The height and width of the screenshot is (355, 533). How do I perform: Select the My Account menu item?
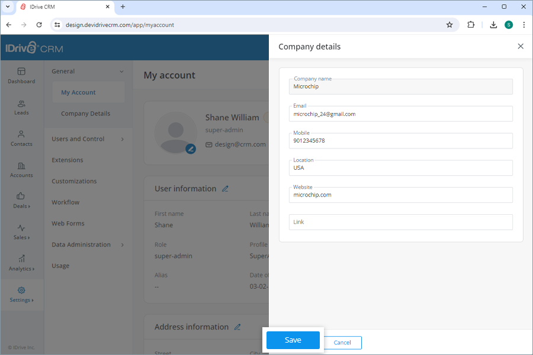(79, 92)
